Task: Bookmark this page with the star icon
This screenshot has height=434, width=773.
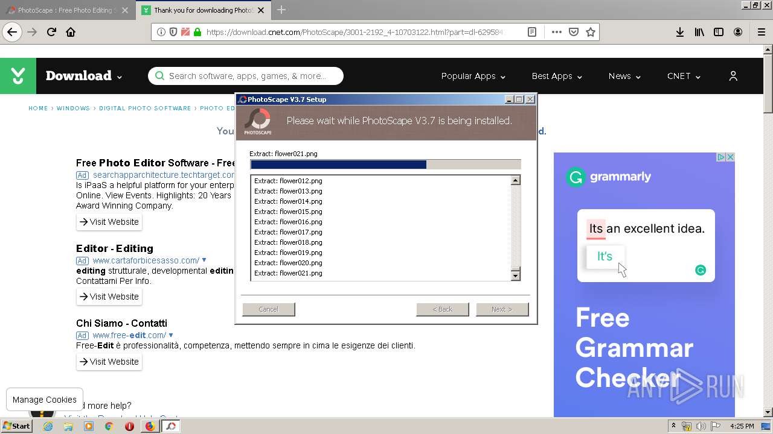Action: (591, 32)
